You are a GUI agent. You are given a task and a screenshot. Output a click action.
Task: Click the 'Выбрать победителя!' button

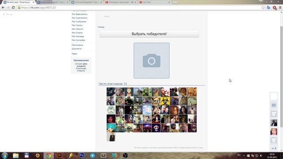point(149,34)
